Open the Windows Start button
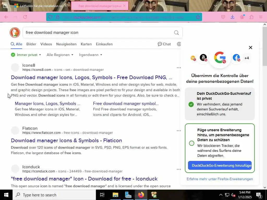The height and width of the screenshot is (200, 267). click(x=6, y=195)
